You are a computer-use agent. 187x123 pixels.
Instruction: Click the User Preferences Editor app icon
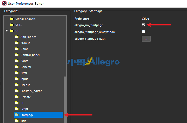coord(4,3)
